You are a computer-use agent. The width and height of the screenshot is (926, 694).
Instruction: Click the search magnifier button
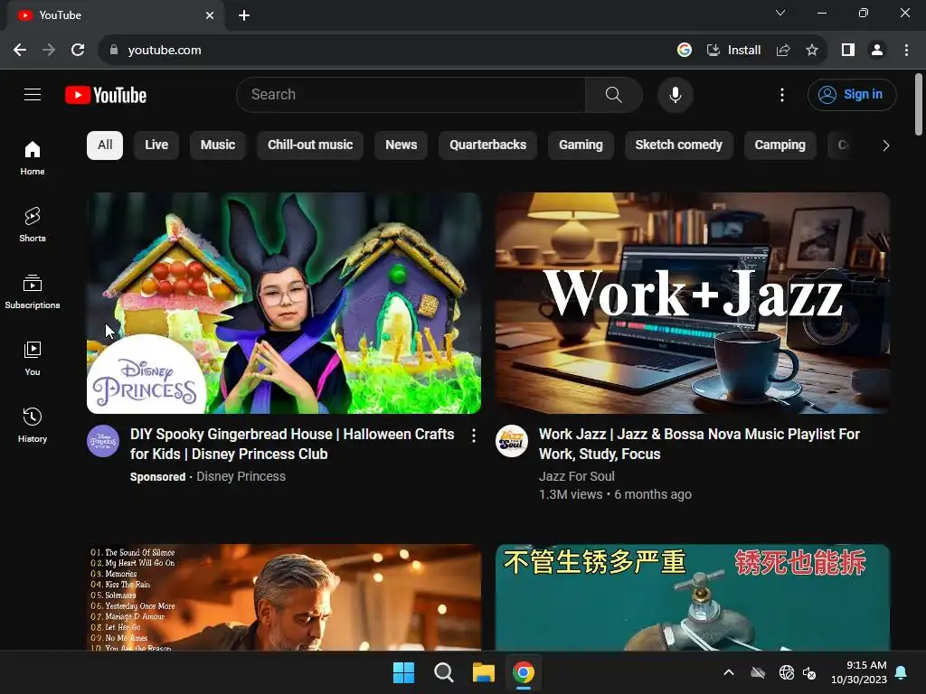click(614, 94)
